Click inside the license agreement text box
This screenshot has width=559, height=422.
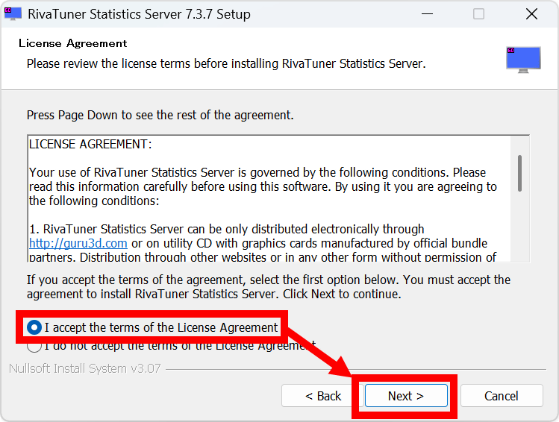(269, 209)
